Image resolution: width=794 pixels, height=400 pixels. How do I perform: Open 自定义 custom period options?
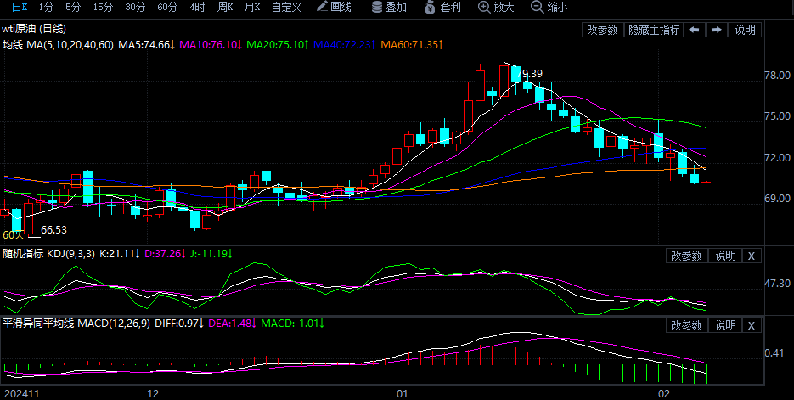tap(286, 8)
